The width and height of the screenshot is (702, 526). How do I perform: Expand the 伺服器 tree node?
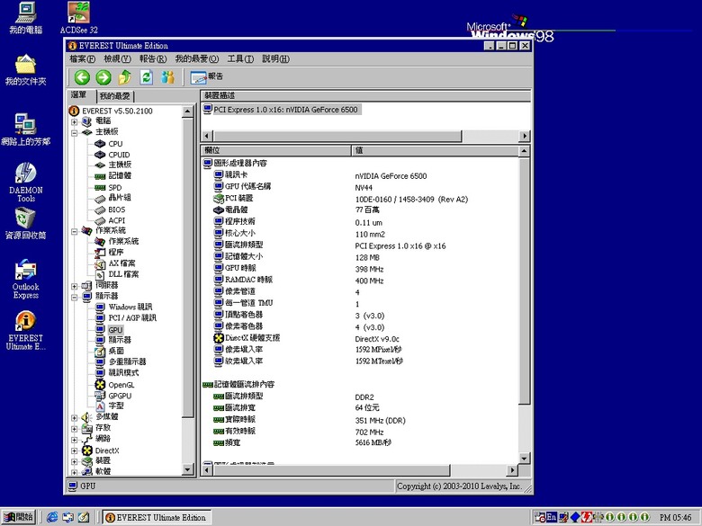tap(75, 286)
